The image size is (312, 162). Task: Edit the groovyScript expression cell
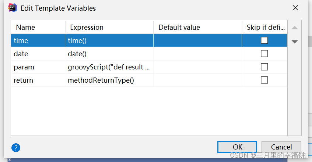point(109,67)
